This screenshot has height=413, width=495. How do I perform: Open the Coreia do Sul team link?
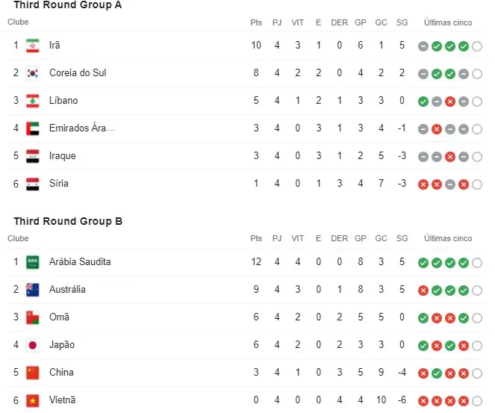pos(78,73)
